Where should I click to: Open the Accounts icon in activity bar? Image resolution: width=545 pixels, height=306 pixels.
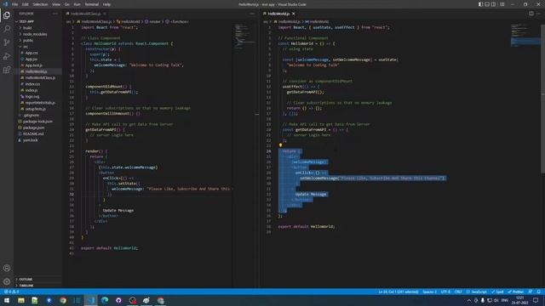(7, 268)
